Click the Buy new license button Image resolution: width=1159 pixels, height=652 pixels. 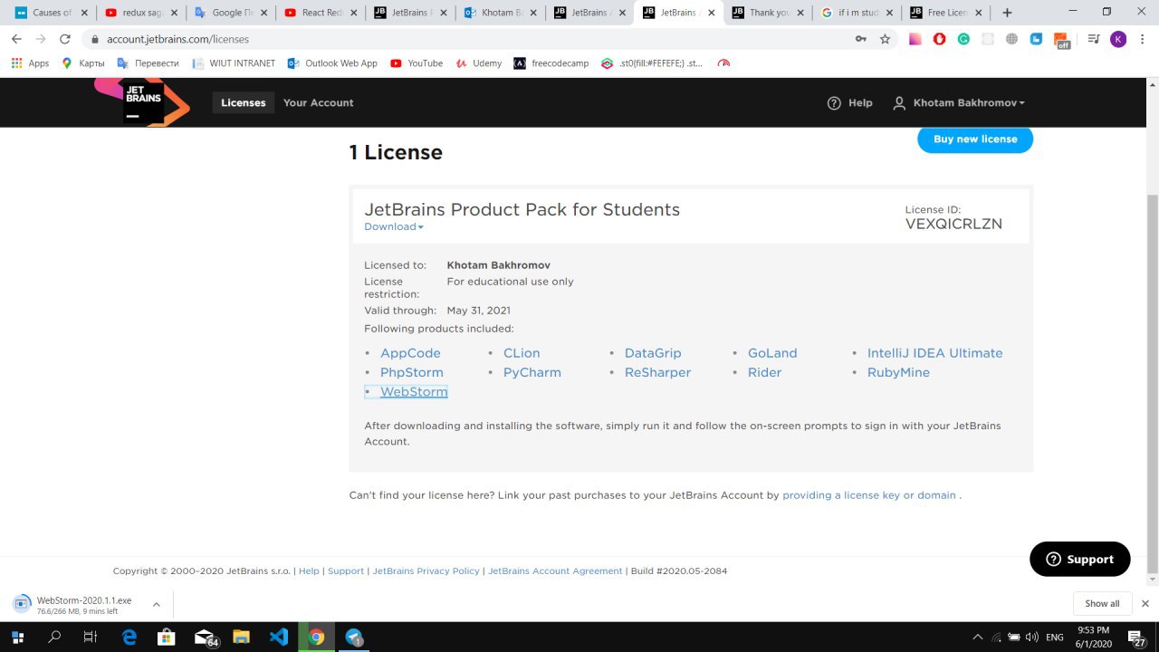[975, 139]
